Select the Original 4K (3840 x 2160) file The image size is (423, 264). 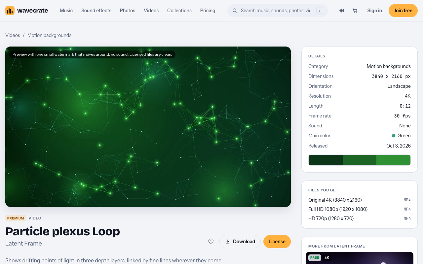(x=360, y=200)
